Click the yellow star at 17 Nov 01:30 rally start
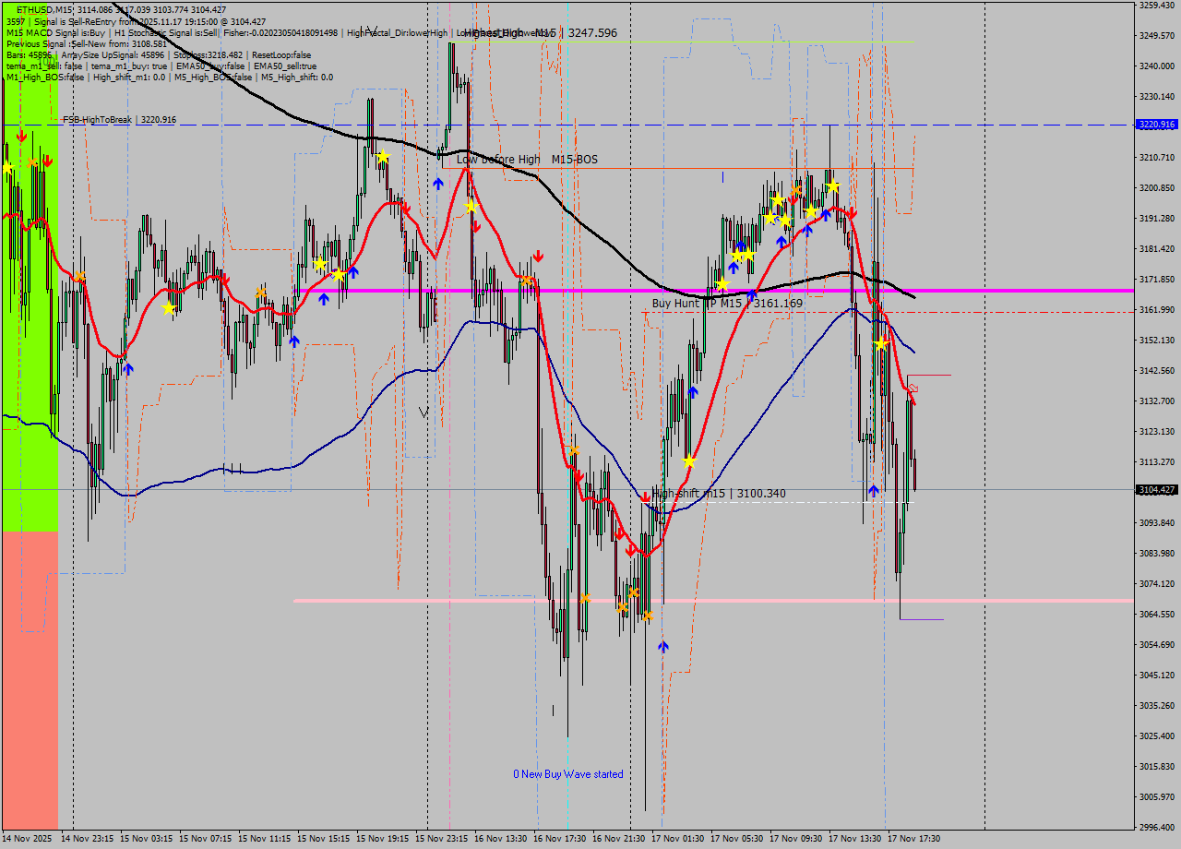 [689, 460]
